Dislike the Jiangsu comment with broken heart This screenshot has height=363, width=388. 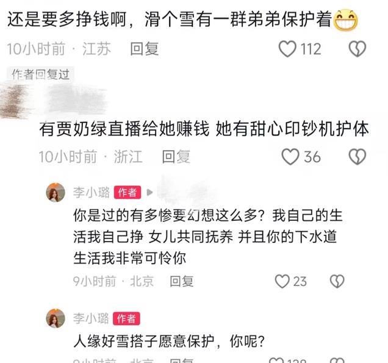pyautogui.click(x=357, y=49)
